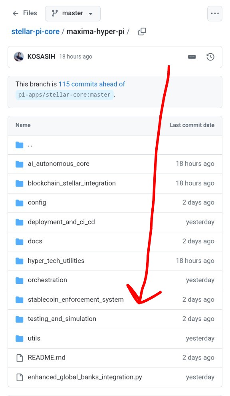
Task: Open the testing_and_simulation folder
Action: click(x=62, y=319)
